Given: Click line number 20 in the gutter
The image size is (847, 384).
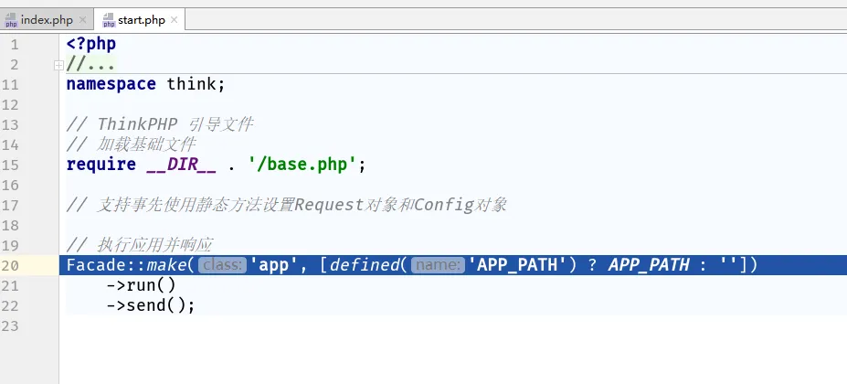Looking at the screenshot, I should 10,265.
